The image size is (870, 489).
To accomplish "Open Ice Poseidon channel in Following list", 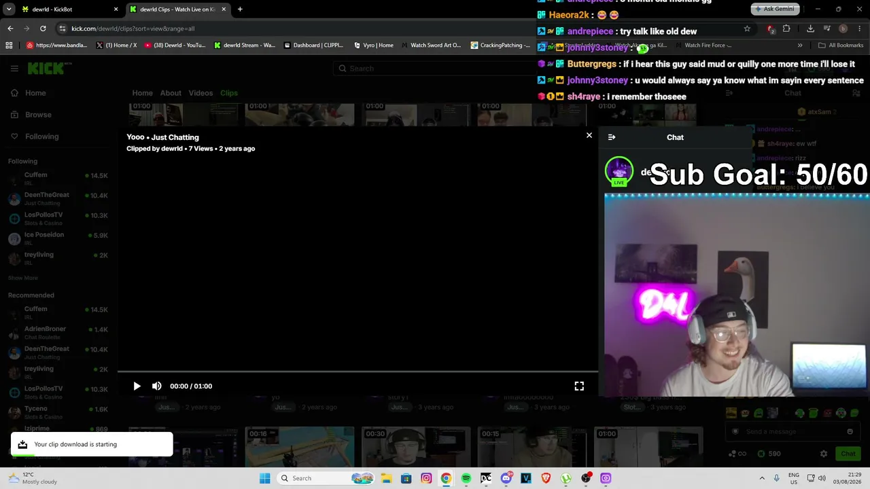I will tap(58, 238).
